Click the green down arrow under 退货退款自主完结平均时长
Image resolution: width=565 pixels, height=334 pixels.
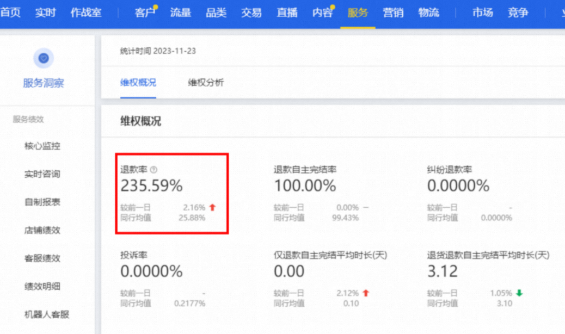519,293
